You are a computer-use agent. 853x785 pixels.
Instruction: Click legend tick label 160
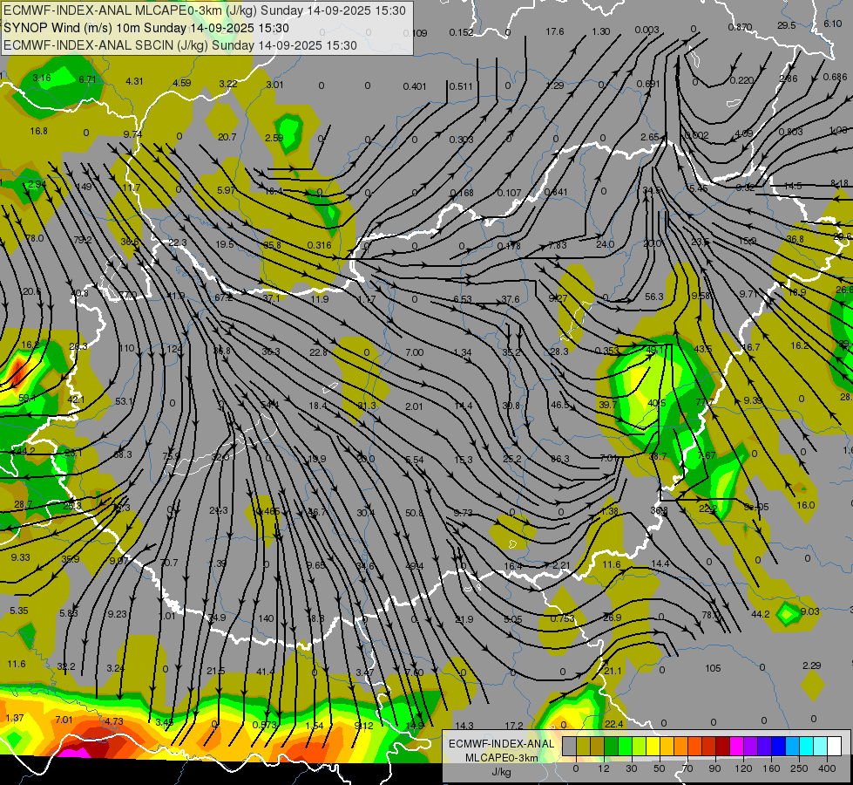(x=771, y=768)
